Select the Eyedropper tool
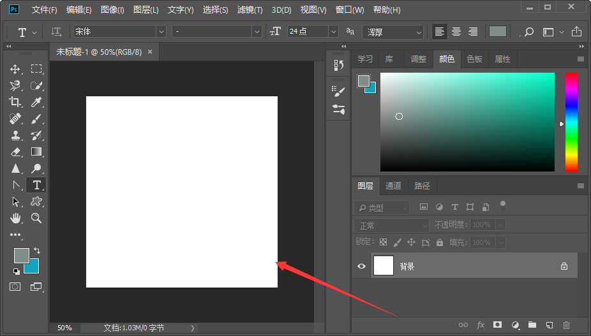The width and height of the screenshot is (591, 336). coord(36,102)
